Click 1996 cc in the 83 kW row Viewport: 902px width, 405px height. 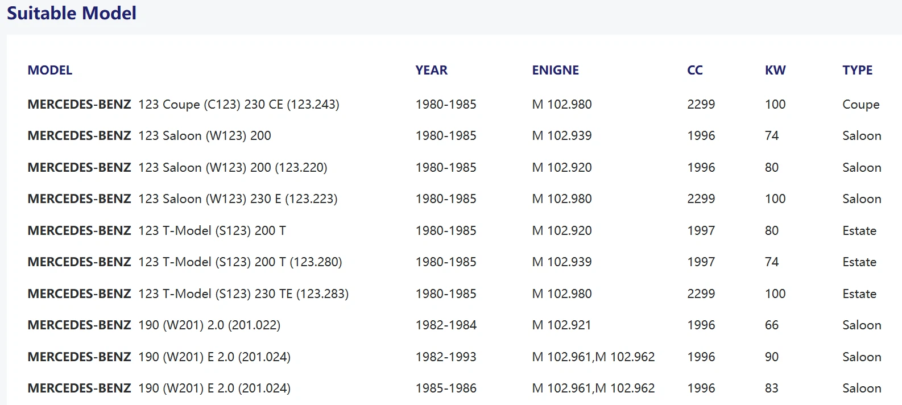[x=701, y=389]
